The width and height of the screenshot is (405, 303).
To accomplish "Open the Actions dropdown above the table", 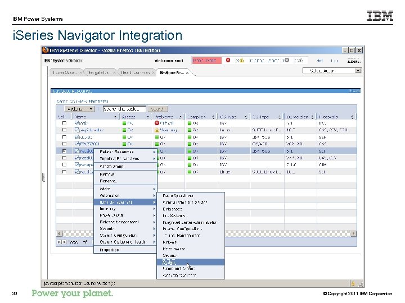I will point(79,109).
